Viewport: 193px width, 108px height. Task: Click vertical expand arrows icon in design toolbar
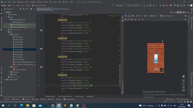point(143,19)
